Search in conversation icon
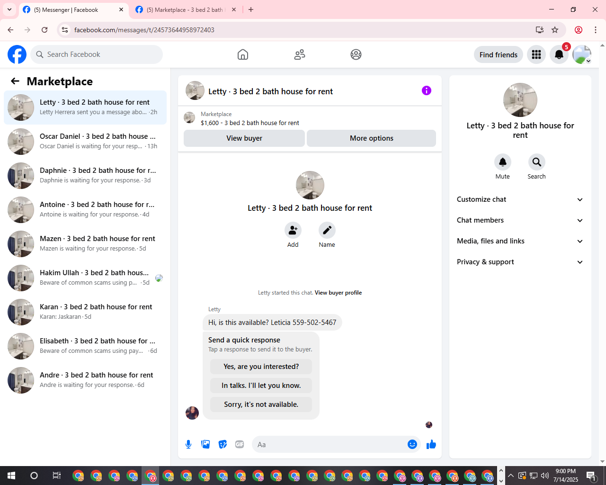The image size is (606, 485). coord(536,162)
